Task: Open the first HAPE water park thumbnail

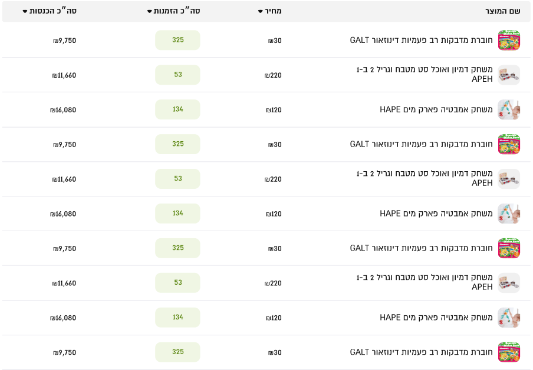Action: click(509, 109)
